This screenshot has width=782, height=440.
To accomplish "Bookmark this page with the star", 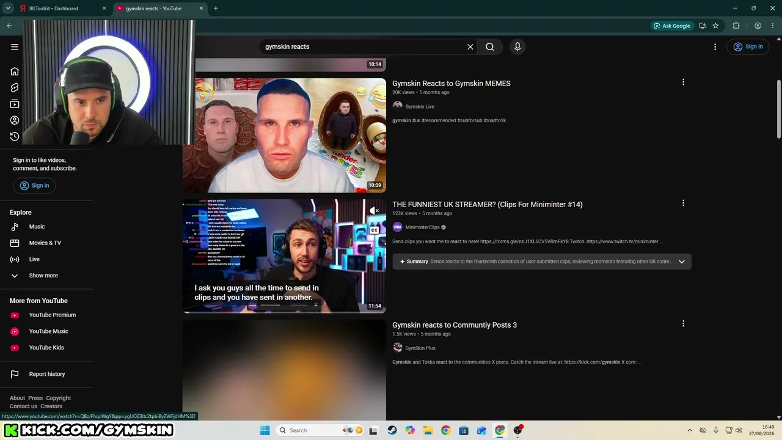I will (715, 26).
